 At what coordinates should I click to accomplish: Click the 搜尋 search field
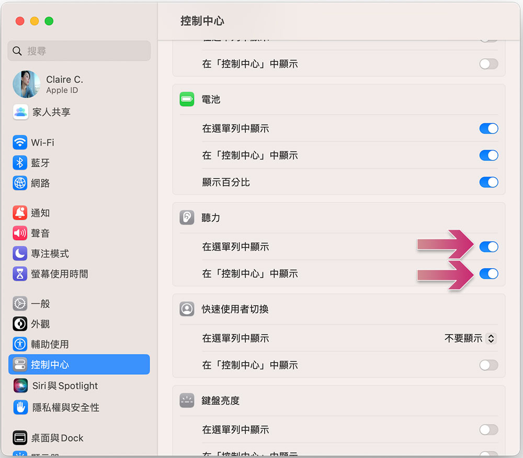pyautogui.click(x=79, y=51)
